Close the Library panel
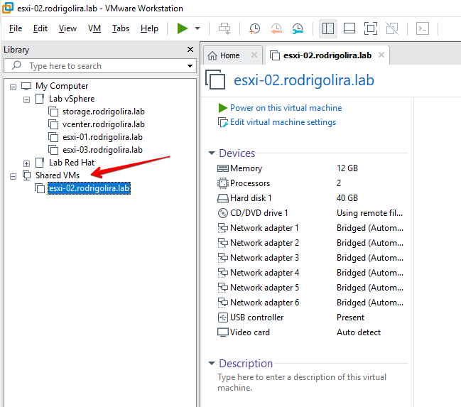461x407 pixels. (x=190, y=50)
